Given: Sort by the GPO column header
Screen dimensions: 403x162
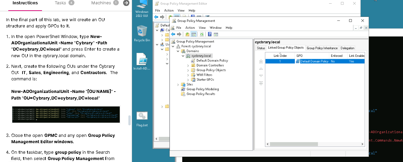Looking at the screenshot, I should coord(312,56).
